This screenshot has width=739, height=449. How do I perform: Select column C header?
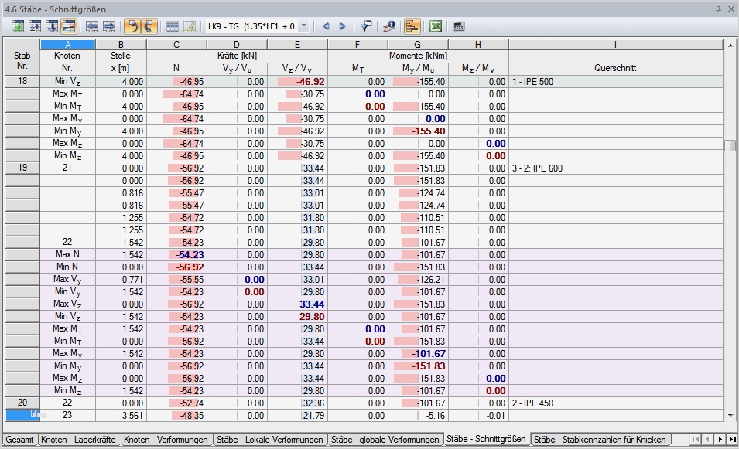coord(176,45)
